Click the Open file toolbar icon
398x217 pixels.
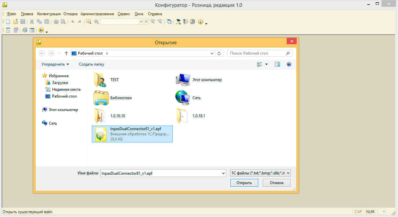(x=15, y=22)
